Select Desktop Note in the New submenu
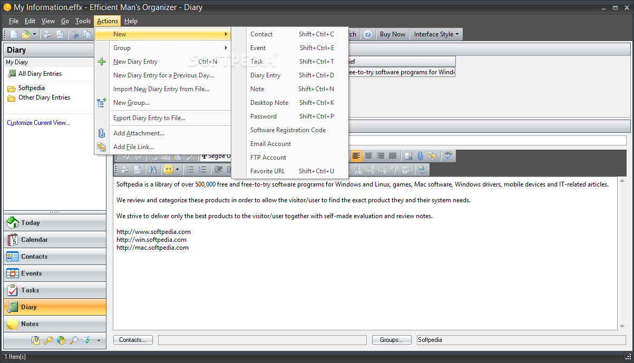This screenshot has width=634, height=363. pos(290,103)
